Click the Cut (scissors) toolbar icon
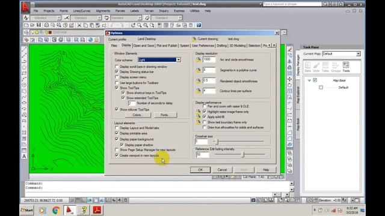Image resolution: width=385 pixels, height=216 pixels. 79,25
